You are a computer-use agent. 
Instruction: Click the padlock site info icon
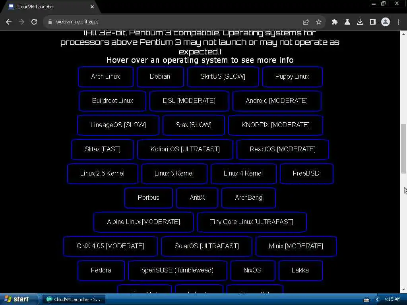[50, 22]
